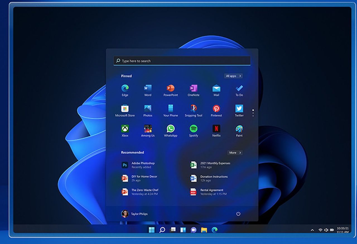
Task: Open the Photos app
Action: coord(148,111)
